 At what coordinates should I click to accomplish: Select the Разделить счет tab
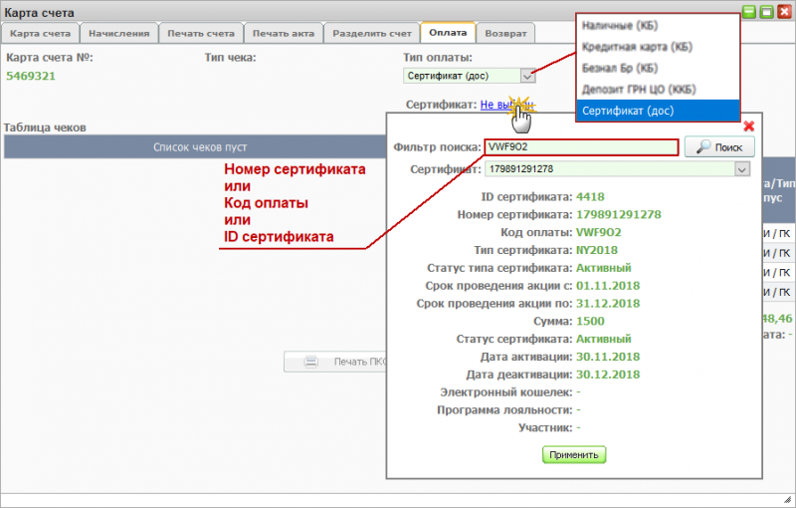pyautogui.click(x=371, y=34)
